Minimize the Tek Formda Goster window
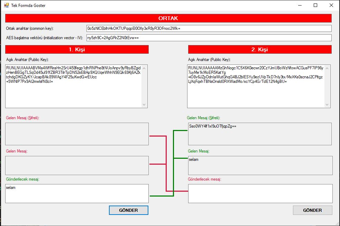This screenshot has width=340, height=226. (299, 5)
